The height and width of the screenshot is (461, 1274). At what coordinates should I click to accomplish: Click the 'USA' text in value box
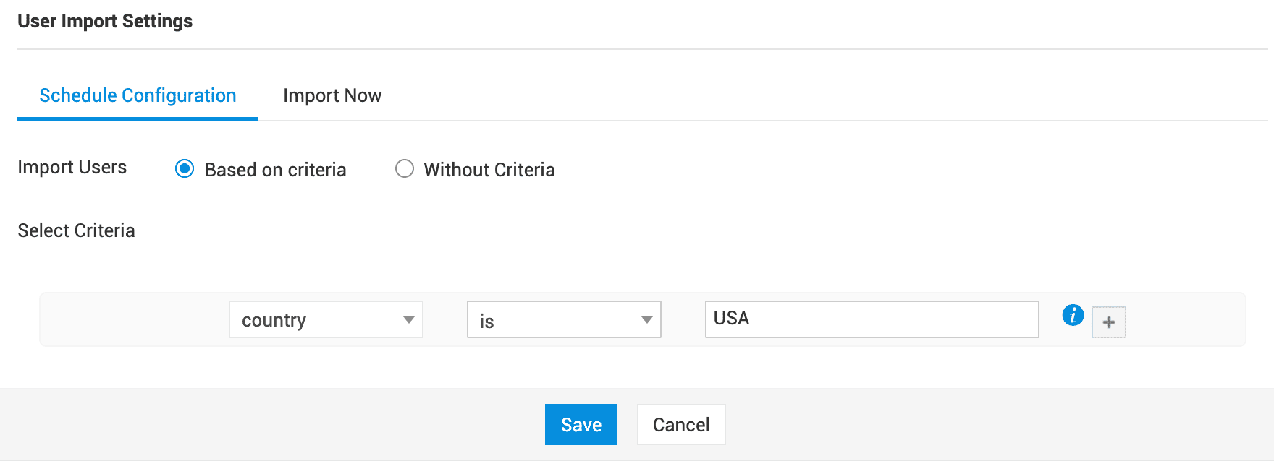(731, 319)
